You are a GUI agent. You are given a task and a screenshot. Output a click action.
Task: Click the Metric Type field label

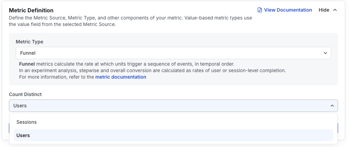29,42
